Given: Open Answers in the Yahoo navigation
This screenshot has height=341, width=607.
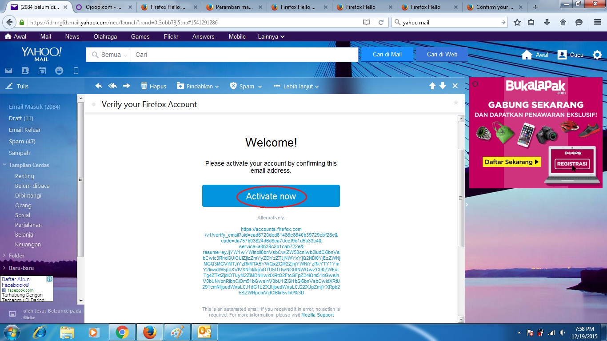Looking at the screenshot, I should point(204,36).
